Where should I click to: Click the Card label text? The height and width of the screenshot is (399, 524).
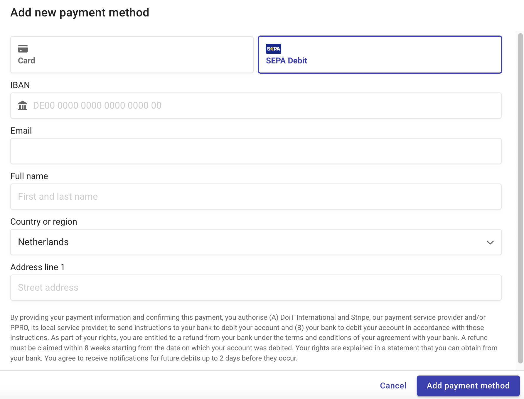(x=26, y=61)
